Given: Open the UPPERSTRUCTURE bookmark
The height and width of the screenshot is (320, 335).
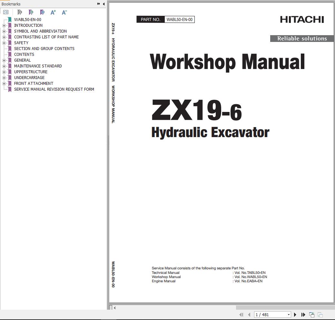Looking at the screenshot, I should [x=31, y=72].
